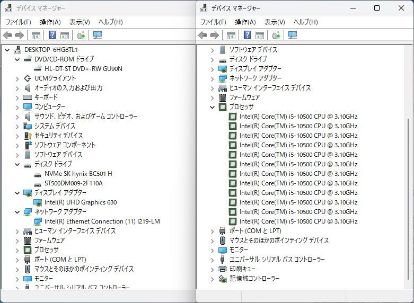Click Back arrow in right Device Manager toolbar
Image resolution: width=414 pixels, height=303 pixels.
tap(202, 35)
